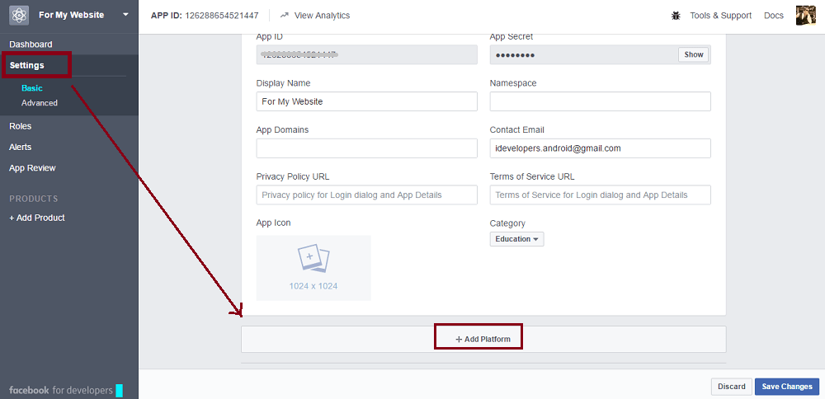This screenshot has height=399, width=825.
Task: Click + Add Platform button
Action: [x=483, y=339]
